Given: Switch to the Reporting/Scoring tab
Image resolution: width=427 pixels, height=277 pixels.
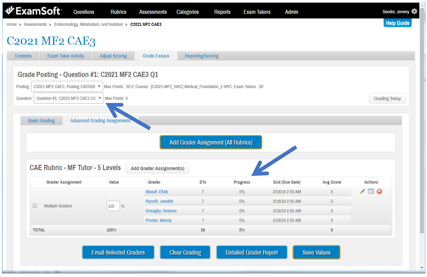Looking at the screenshot, I should pos(202,56).
